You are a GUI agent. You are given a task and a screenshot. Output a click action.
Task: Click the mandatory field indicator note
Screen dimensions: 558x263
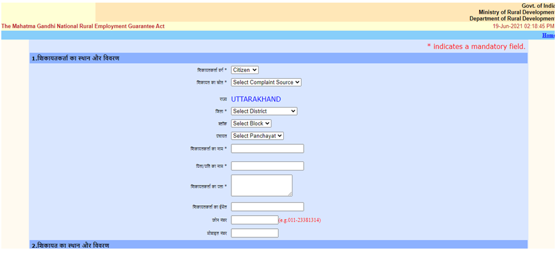pos(476,47)
